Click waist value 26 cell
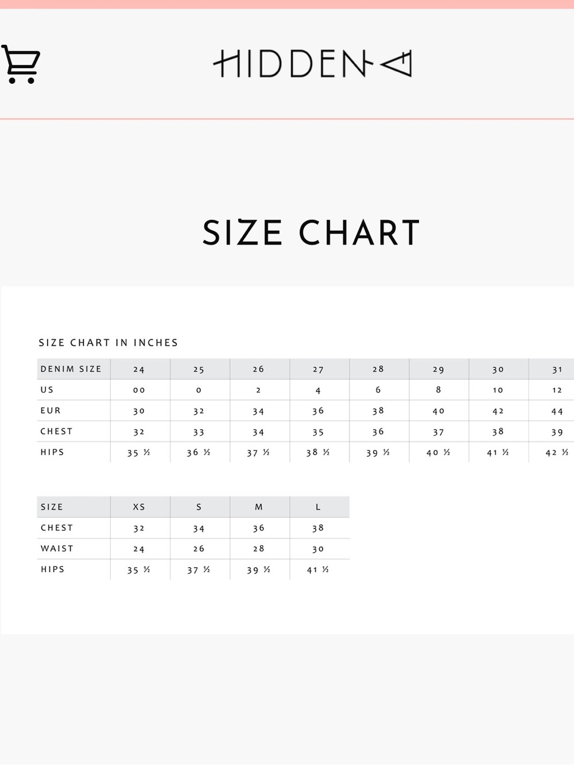The image size is (574, 765). [199, 549]
